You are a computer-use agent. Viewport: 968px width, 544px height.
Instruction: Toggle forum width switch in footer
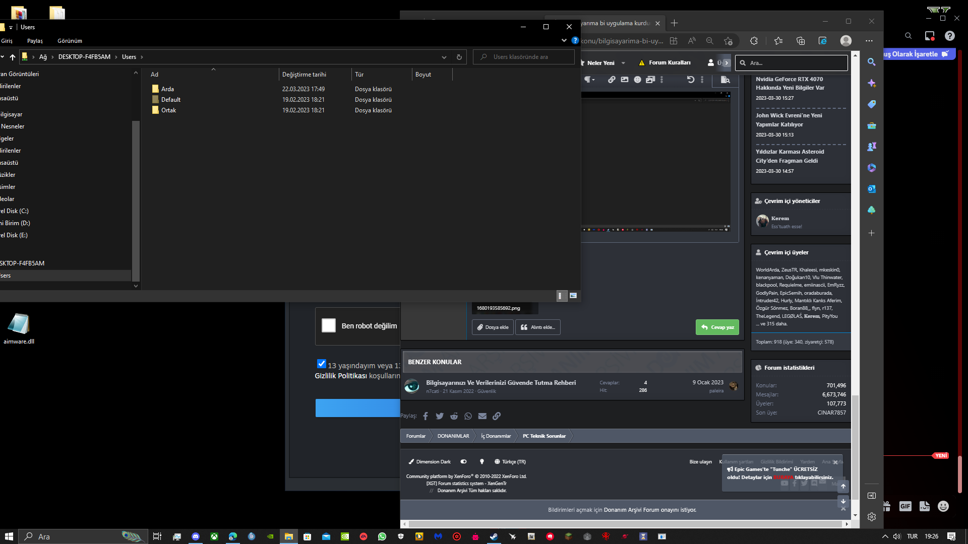[x=464, y=461]
